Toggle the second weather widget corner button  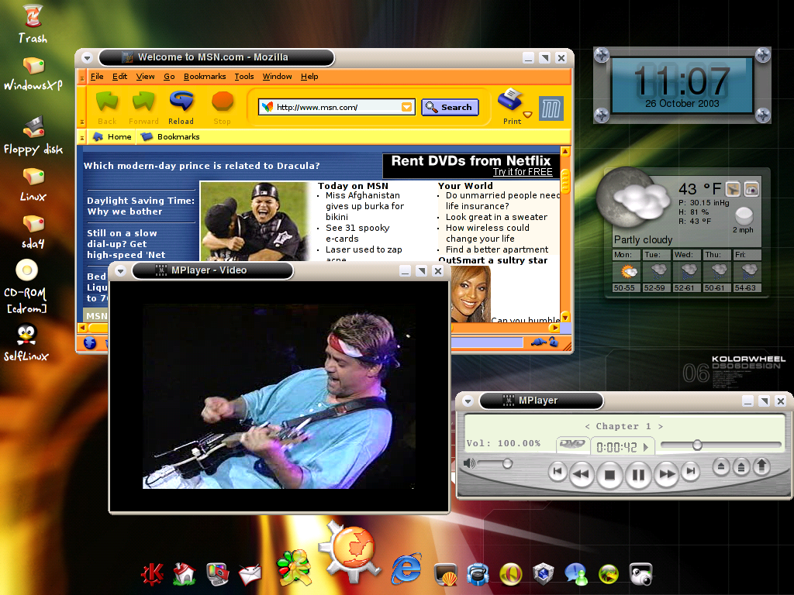[x=752, y=189]
